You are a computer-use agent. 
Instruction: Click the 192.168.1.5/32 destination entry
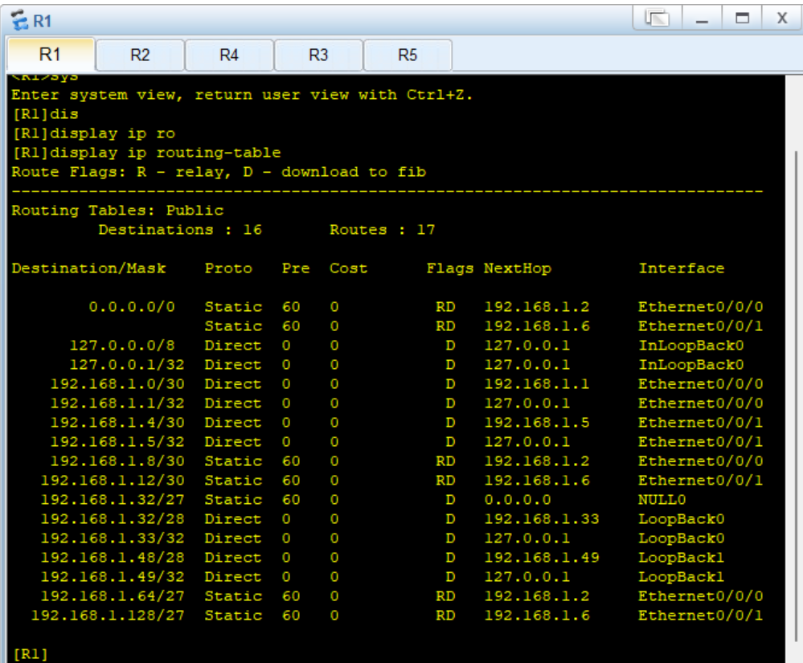117,442
